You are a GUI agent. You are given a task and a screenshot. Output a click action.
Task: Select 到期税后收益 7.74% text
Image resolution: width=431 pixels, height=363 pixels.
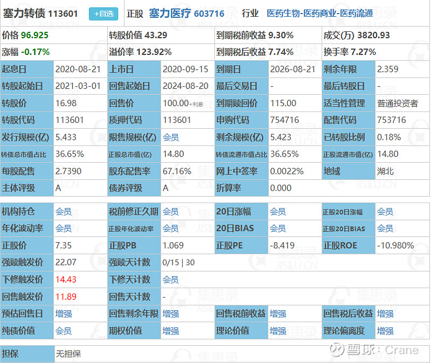255,52
